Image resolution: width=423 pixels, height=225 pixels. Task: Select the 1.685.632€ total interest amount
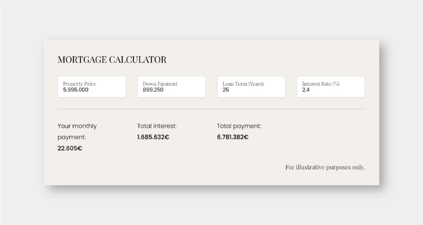coord(153,137)
